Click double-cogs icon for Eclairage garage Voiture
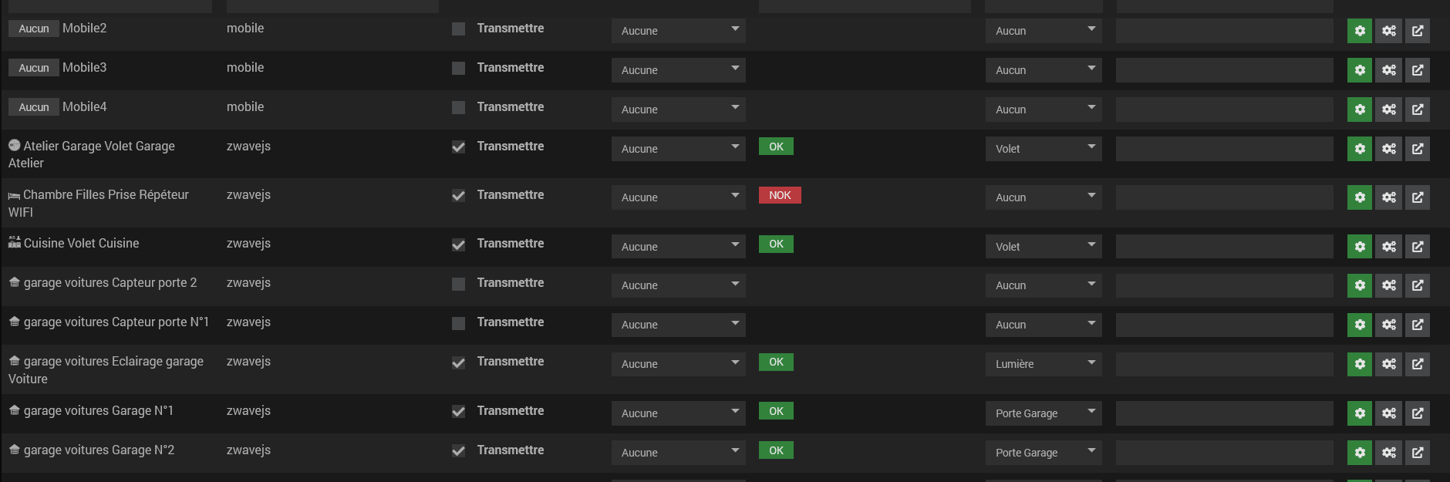The width and height of the screenshot is (1450, 482). 1388,364
